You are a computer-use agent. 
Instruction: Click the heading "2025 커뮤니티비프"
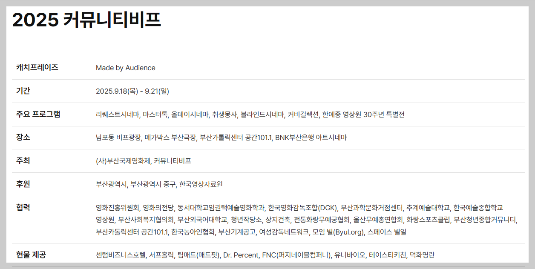86,20
